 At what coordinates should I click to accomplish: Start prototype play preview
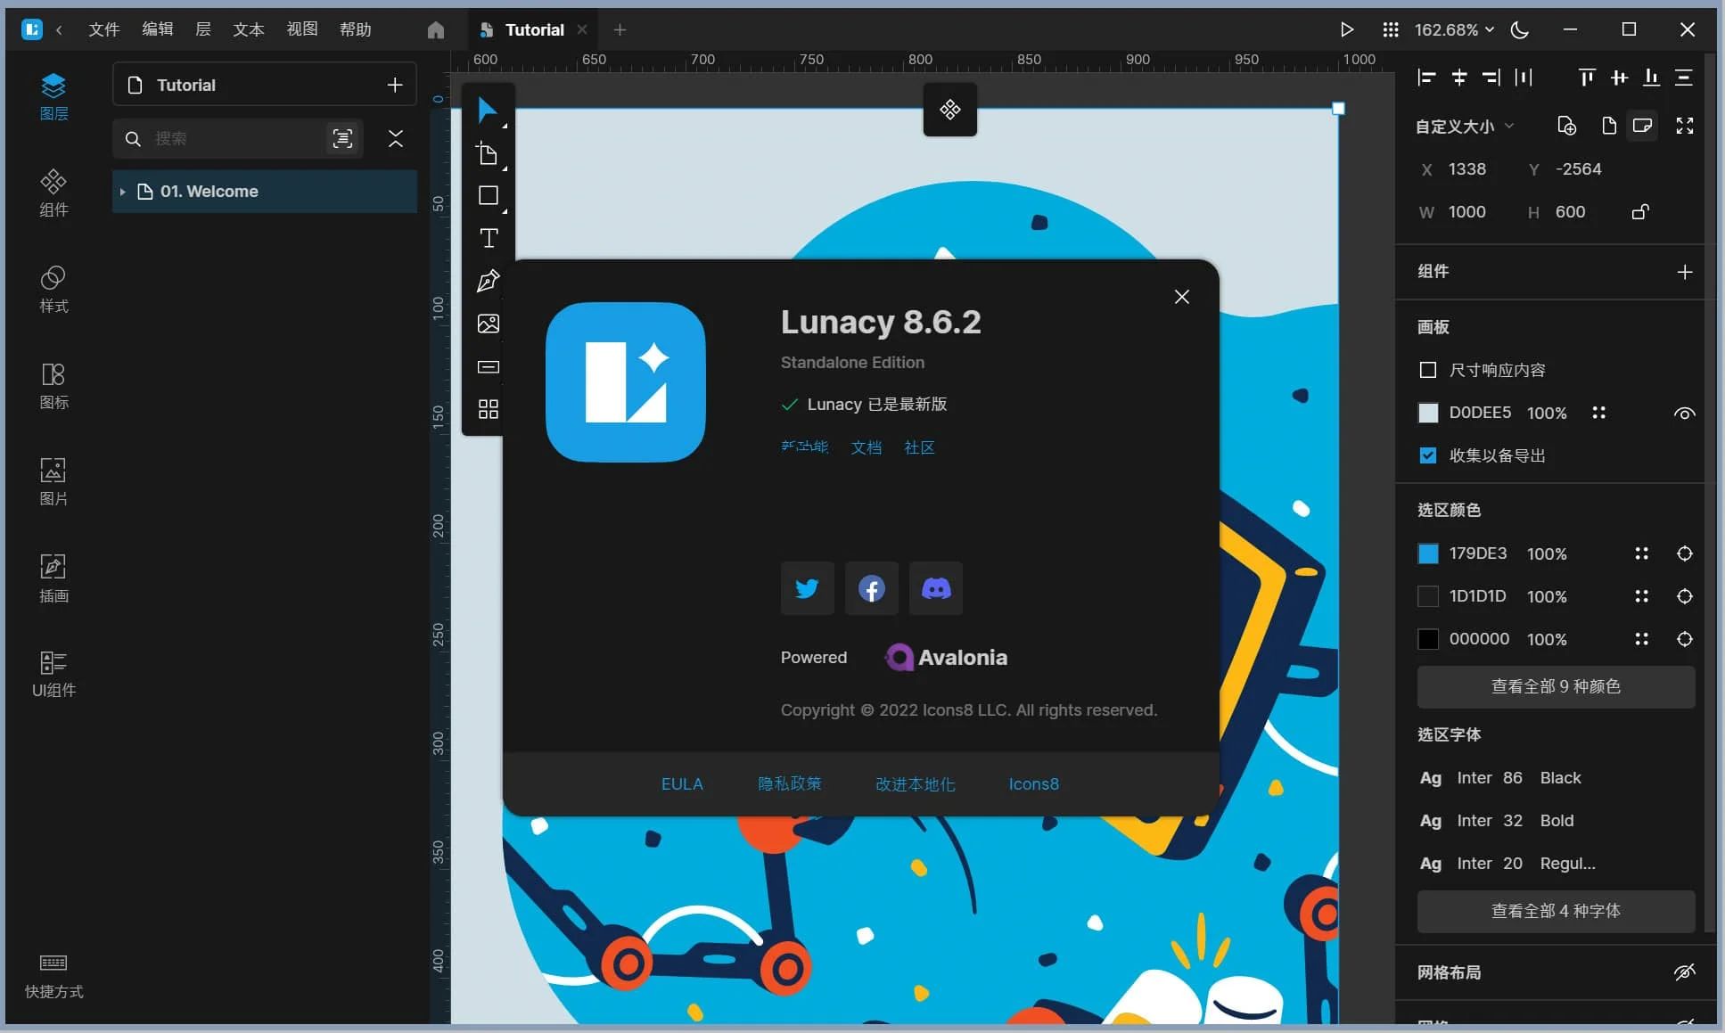tap(1346, 30)
